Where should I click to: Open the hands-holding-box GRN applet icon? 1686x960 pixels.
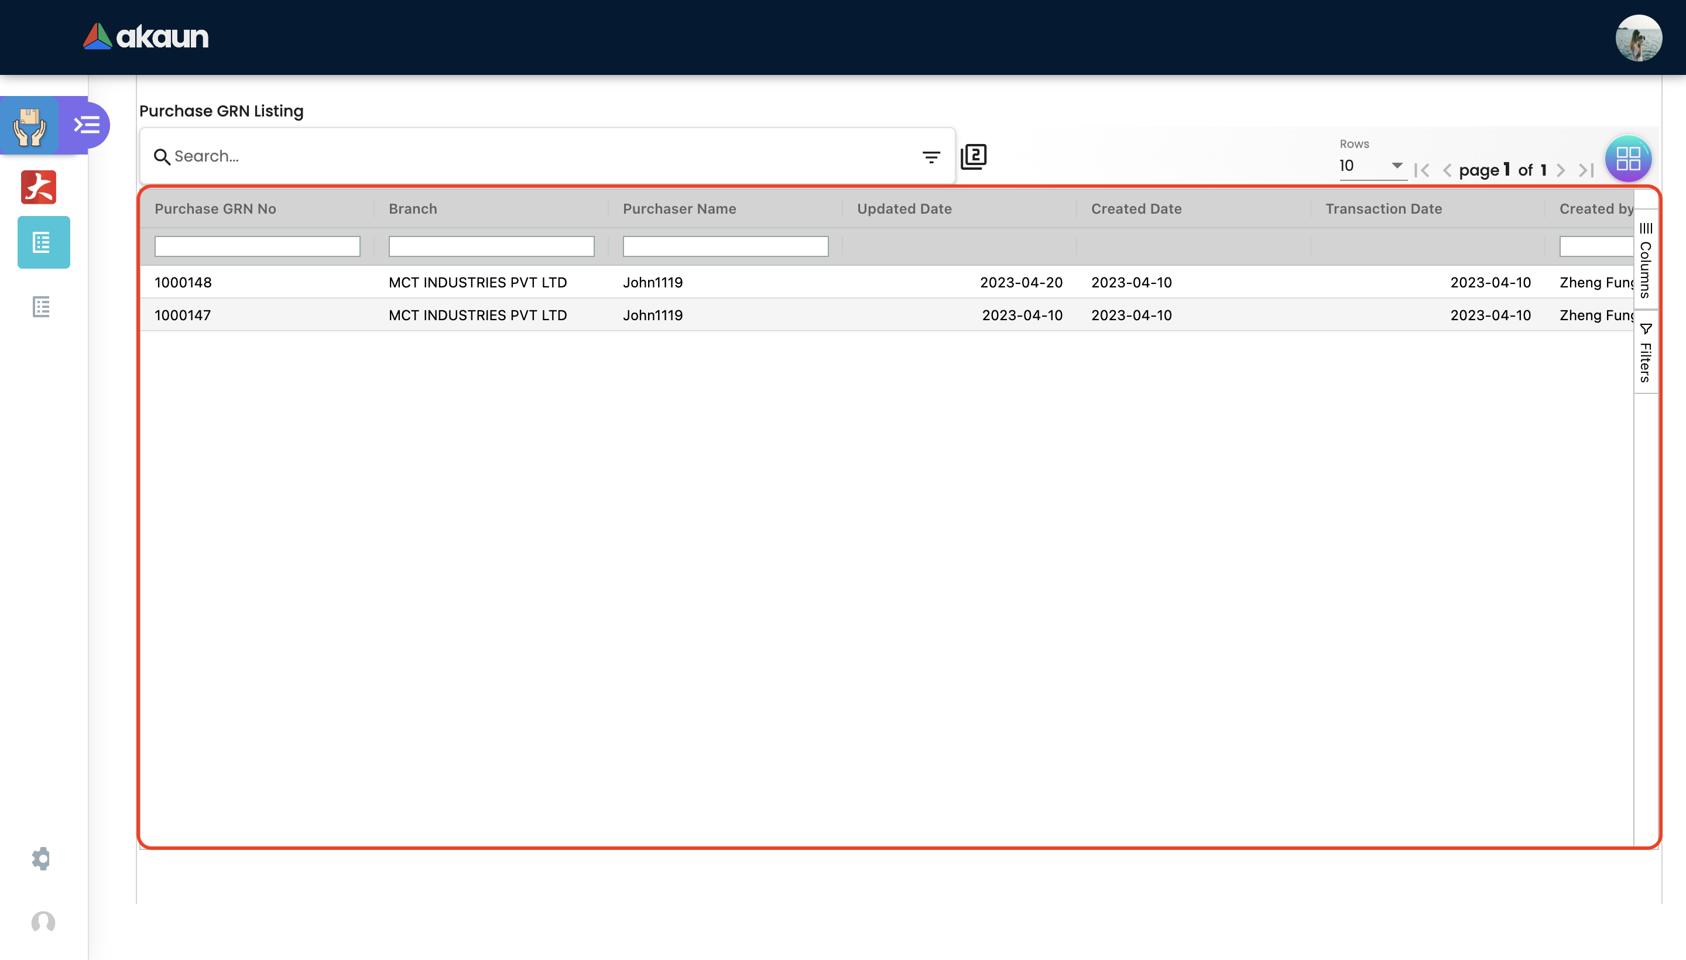30,125
